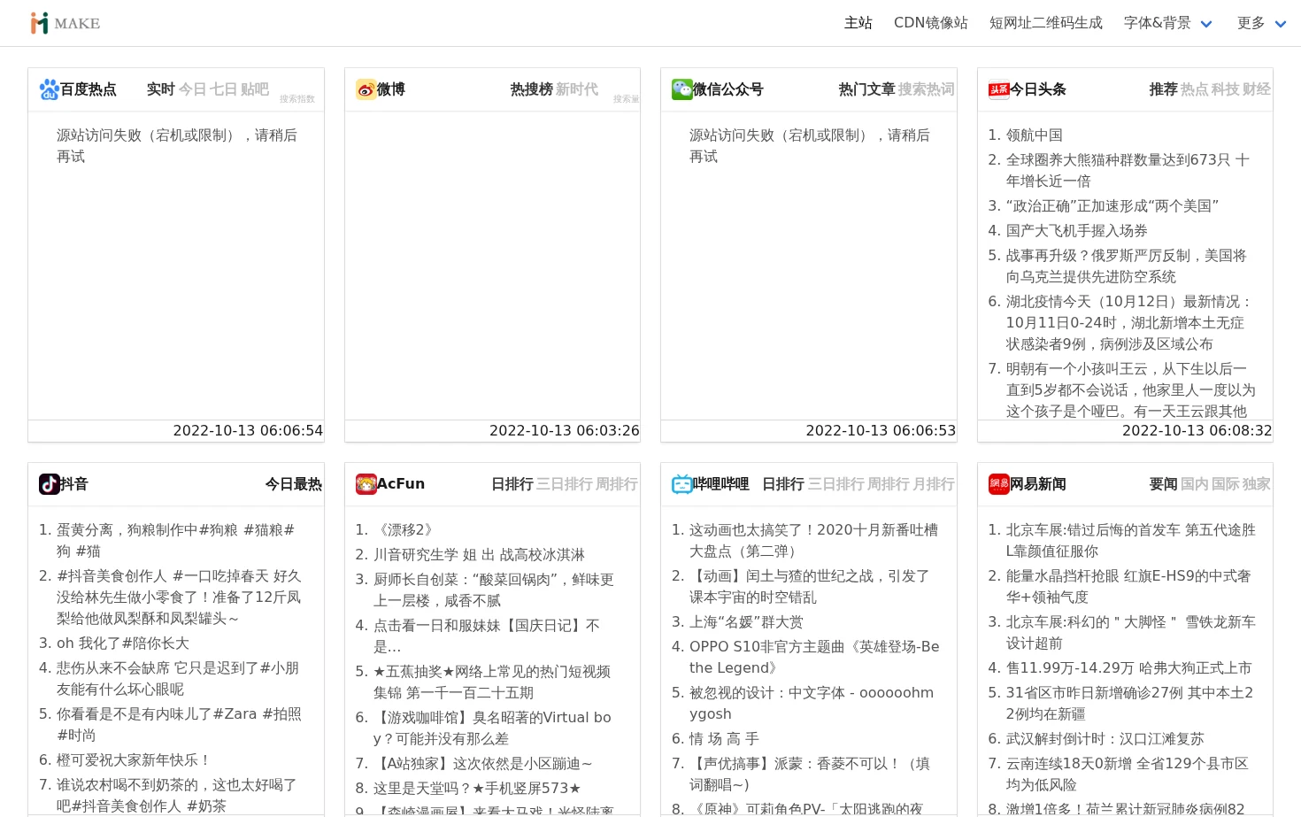This screenshot has height=817, width=1301.
Task: Open the panda population 673 headline
Action: pos(1128,171)
